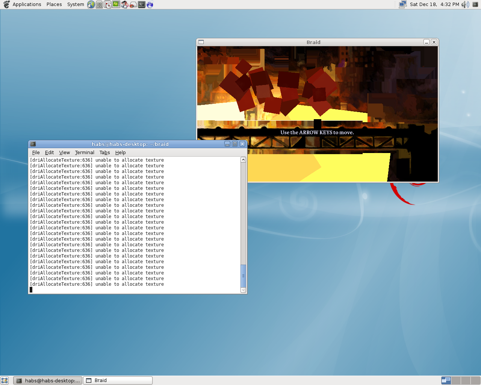Click the terminal scrollbar up arrow
The image size is (481, 385).
[x=243, y=160]
